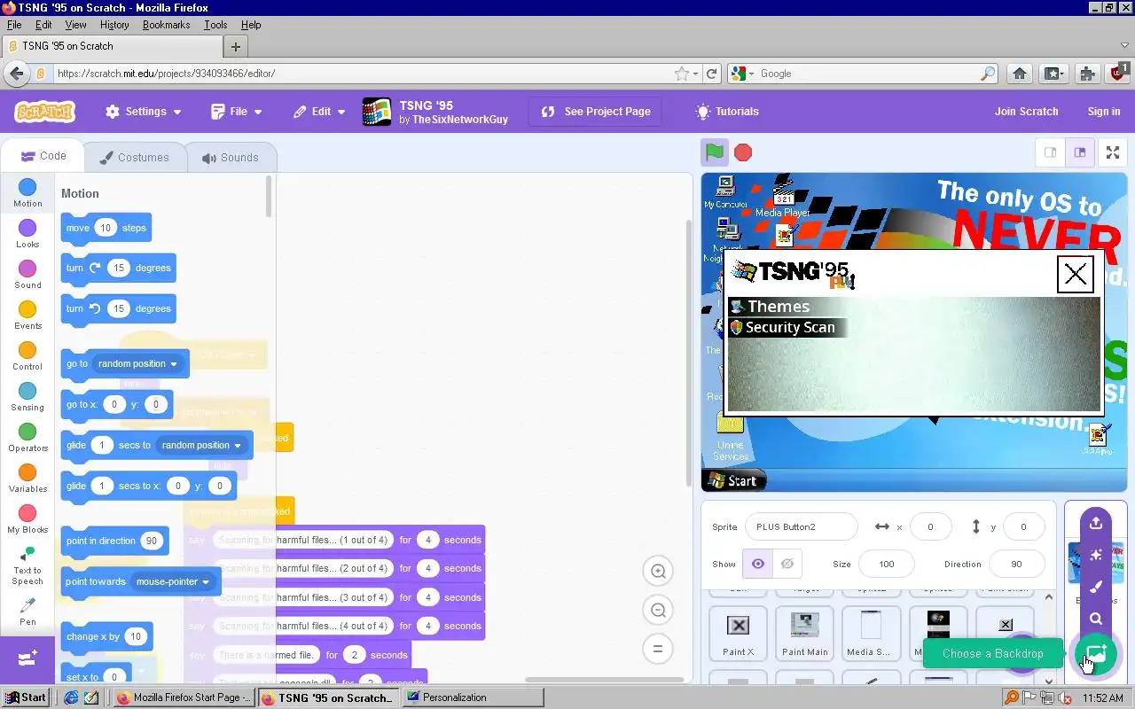The width and height of the screenshot is (1135, 709).
Task: Select the Motion block category
Action: click(x=27, y=192)
